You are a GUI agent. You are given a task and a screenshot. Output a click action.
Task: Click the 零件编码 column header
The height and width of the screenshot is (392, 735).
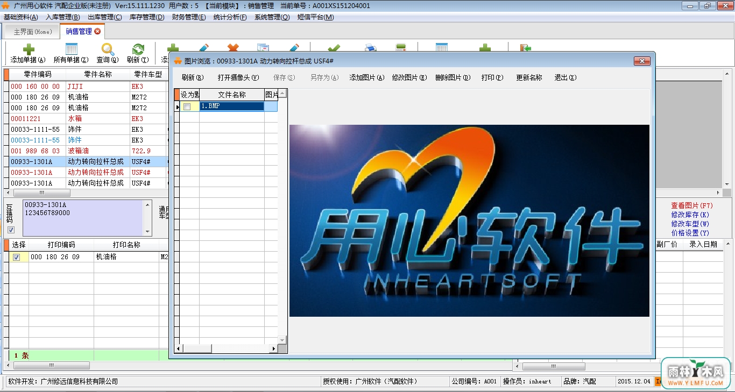(x=38, y=74)
